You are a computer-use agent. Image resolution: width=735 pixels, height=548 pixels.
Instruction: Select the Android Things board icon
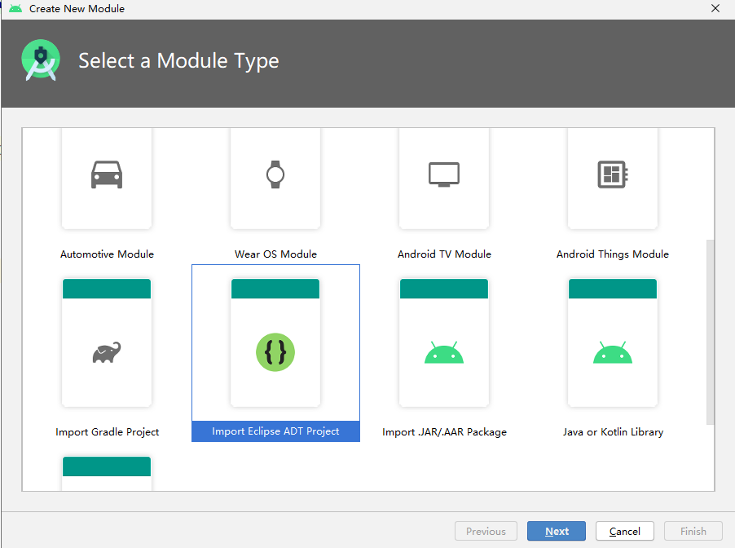[x=613, y=175]
